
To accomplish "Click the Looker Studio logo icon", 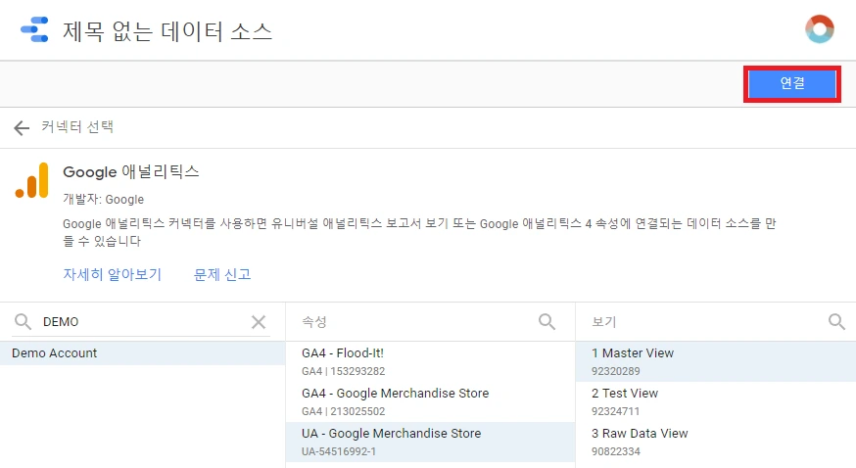I will [x=34, y=29].
